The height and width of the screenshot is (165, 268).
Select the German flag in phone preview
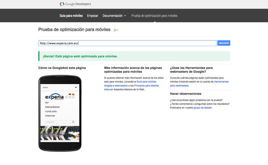(70, 94)
